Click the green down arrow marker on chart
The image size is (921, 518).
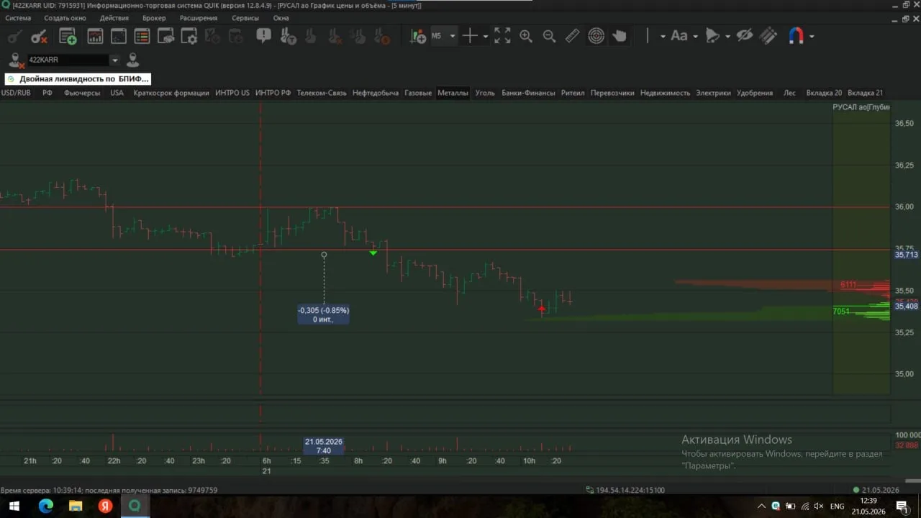tap(373, 253)
